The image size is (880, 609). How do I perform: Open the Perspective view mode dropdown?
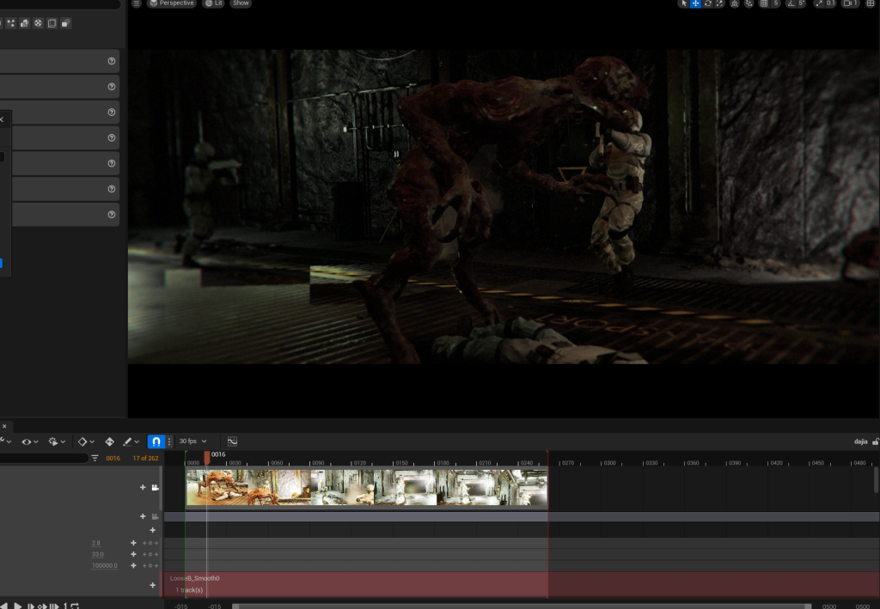click(172, 3)
